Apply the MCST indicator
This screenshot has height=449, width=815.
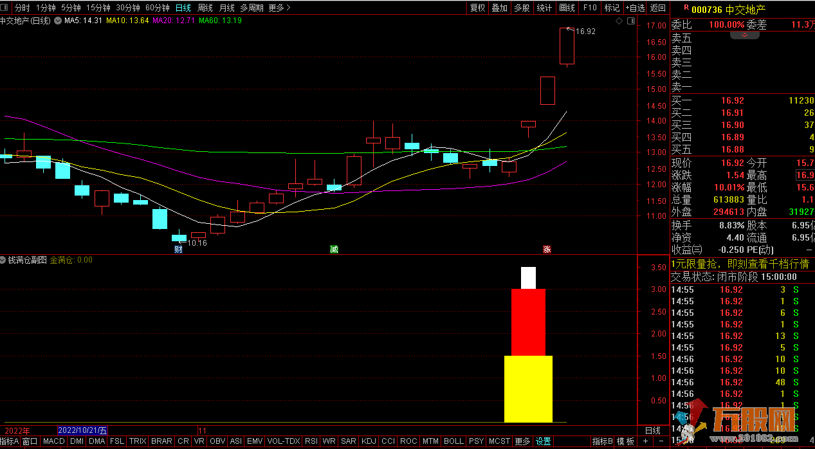(x=499, y=441)
